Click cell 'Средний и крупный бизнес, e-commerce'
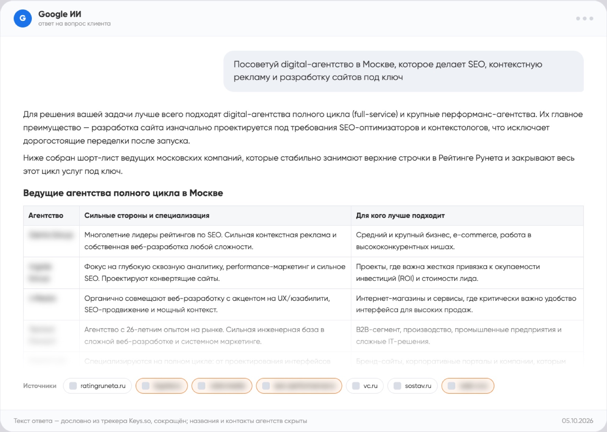 (467, 241)
